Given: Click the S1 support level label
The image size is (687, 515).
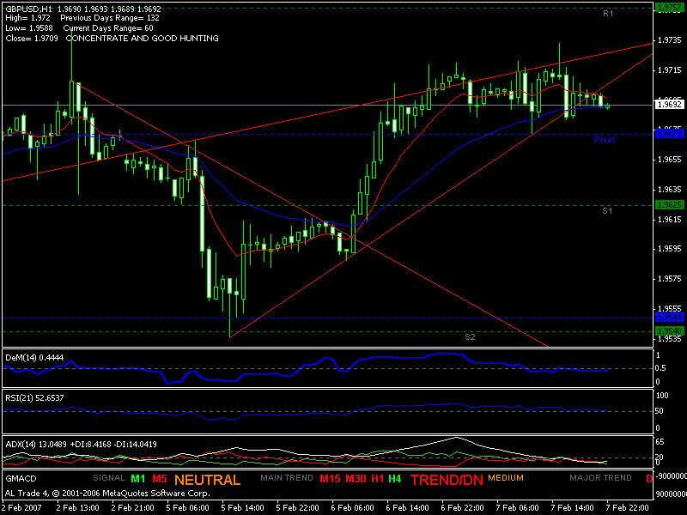Looking at the screenshot, I should click(607, 211).
